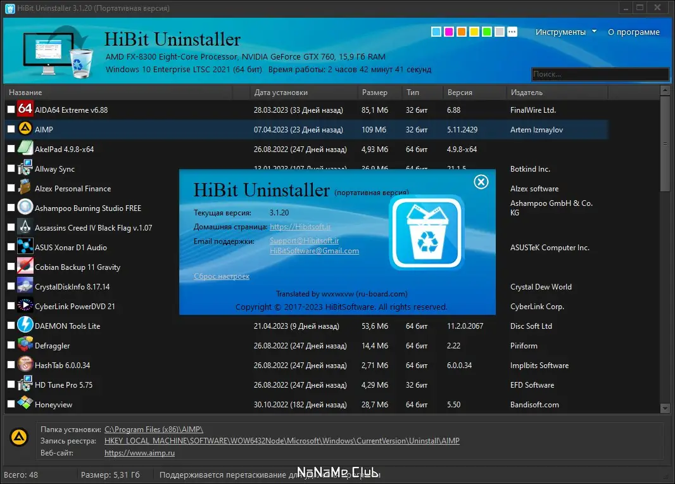Click the Поиск search field
The image size is (675, 484).
point(600,74)
